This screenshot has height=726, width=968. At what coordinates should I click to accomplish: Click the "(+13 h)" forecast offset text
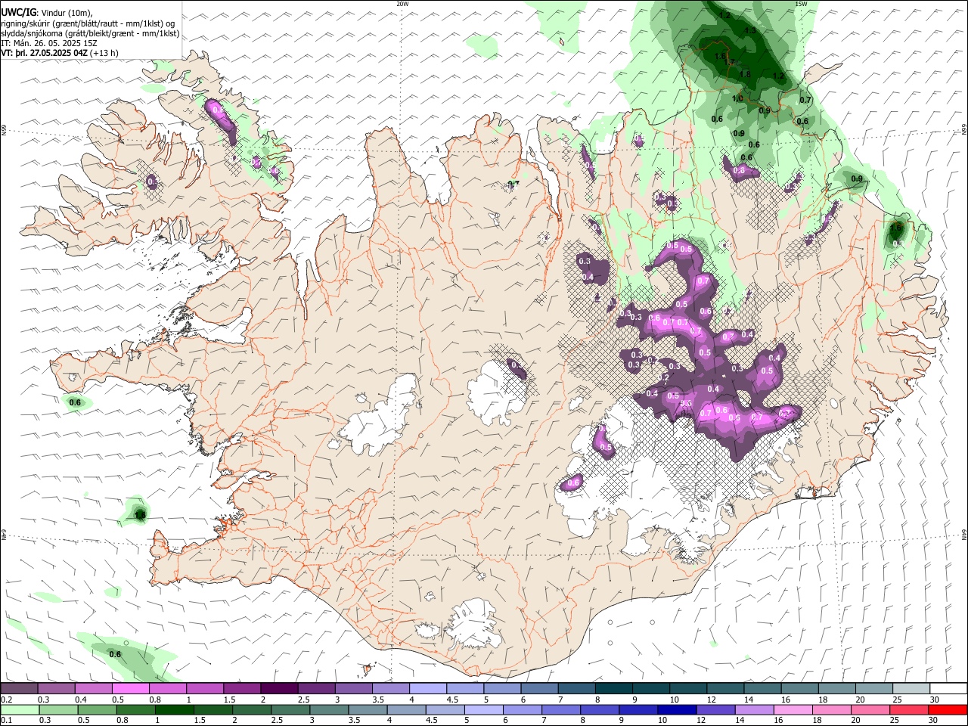point(104,53)
